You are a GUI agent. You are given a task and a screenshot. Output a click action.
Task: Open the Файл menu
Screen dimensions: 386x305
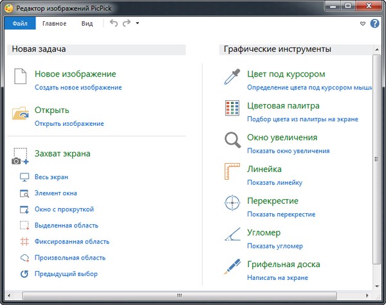(x=19, y=24)
